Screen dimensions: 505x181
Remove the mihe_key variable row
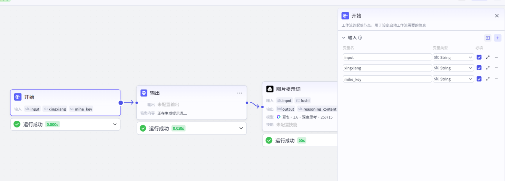496,79
